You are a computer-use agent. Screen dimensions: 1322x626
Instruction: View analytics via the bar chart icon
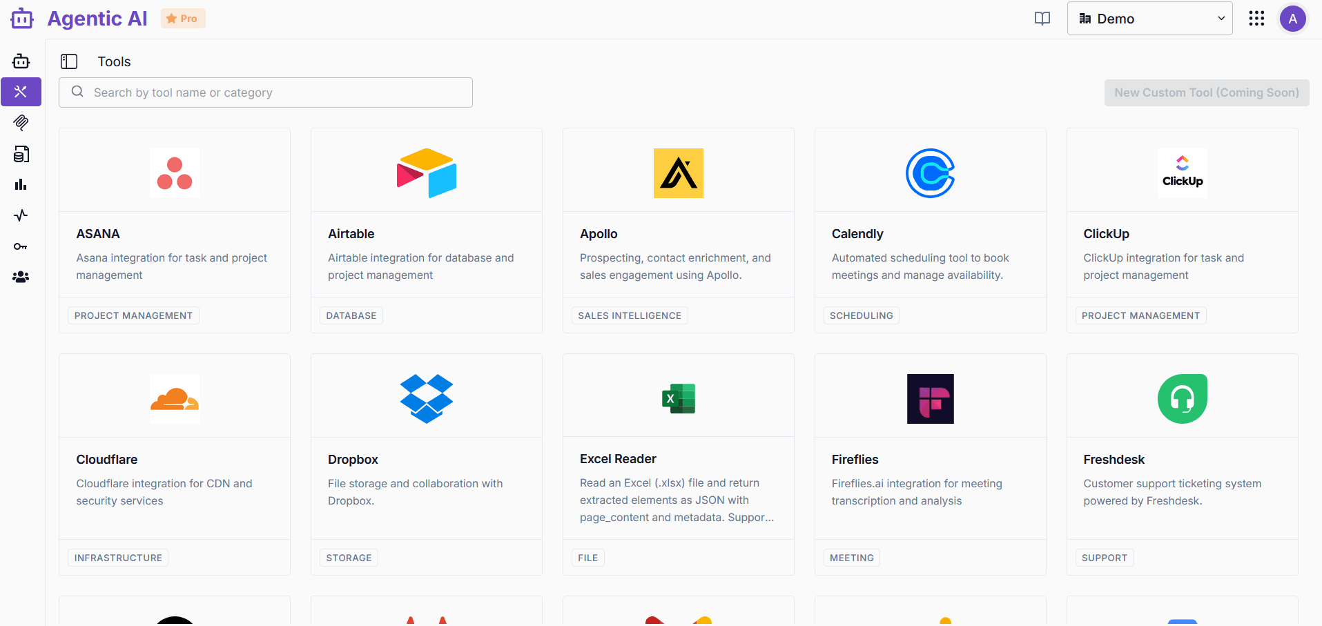click(x=21, y=184)
